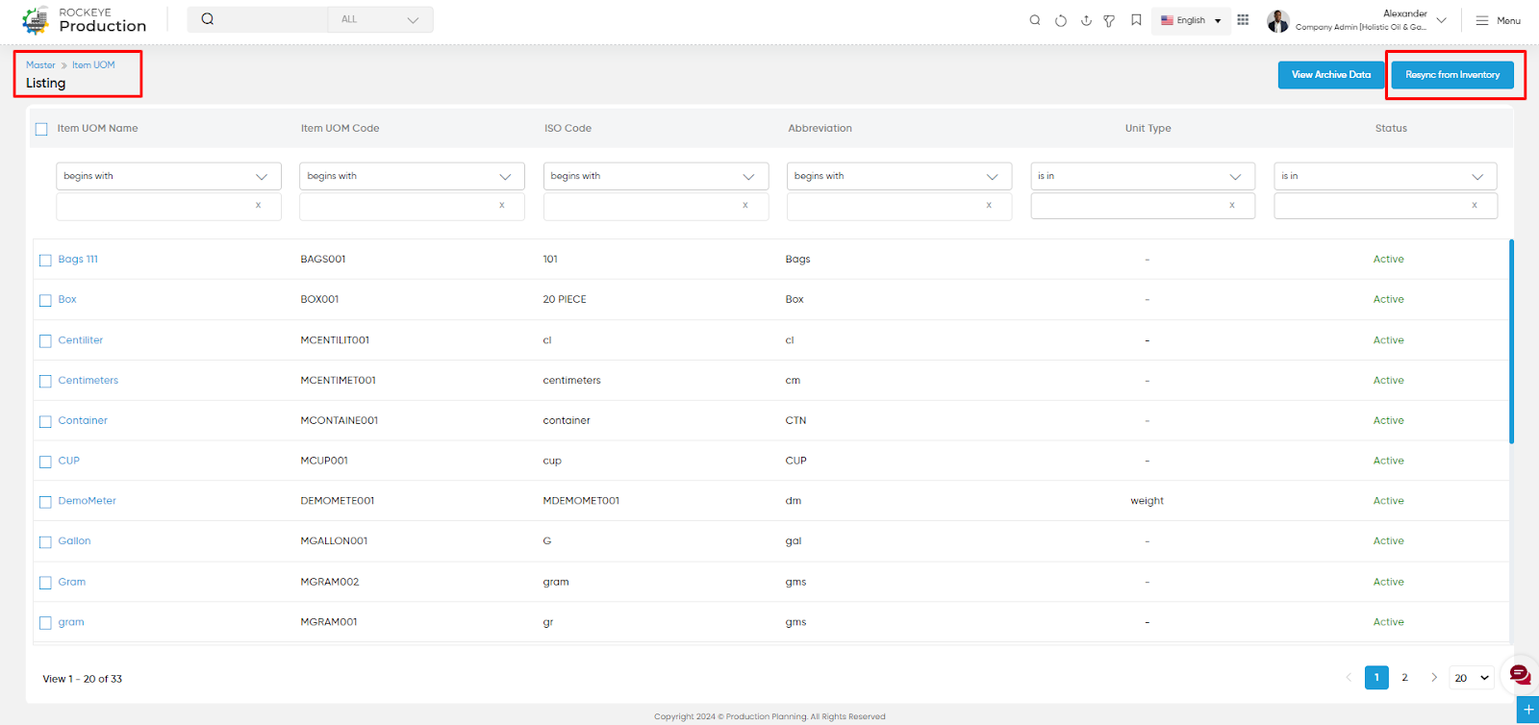The height and width of the screenshot is (725, 1539).
Task: Expand the user account chevron beside Alexander
Action: [1441, 20]
